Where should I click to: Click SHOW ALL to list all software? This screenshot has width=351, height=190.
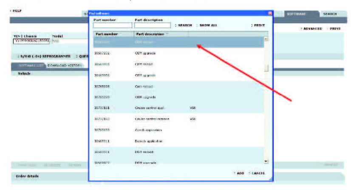pyautogui.click(x=208, y=25)
